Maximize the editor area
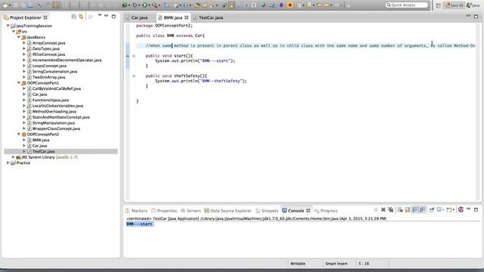This screenshot has height=272, width=484. coord(476,17)
